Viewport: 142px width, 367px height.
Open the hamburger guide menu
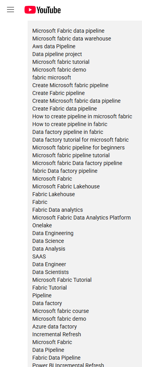11,10
